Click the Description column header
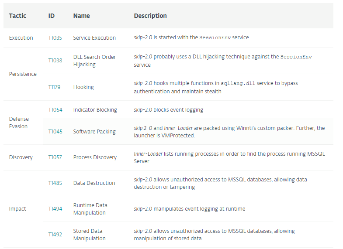The height and width of the screenshot is (249, 343). point(150,16)
